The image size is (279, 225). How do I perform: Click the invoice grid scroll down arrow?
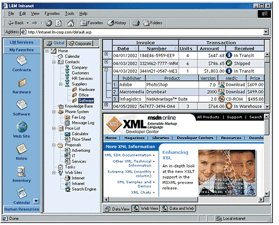(x=267, y=107)
